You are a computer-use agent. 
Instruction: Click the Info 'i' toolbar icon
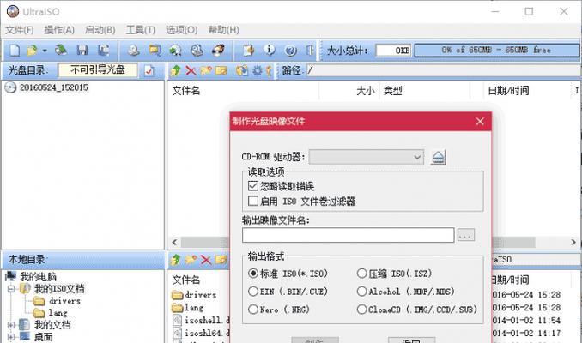tap(270, 50)
